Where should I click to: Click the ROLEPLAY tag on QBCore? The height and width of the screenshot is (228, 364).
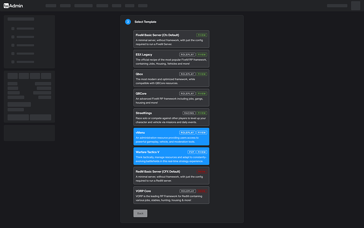pyautogui.click(x=187, y=93)
